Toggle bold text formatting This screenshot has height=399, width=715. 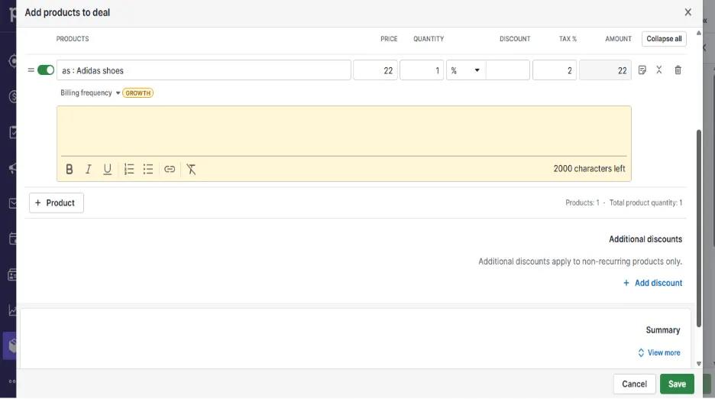[x=70, y=170]
